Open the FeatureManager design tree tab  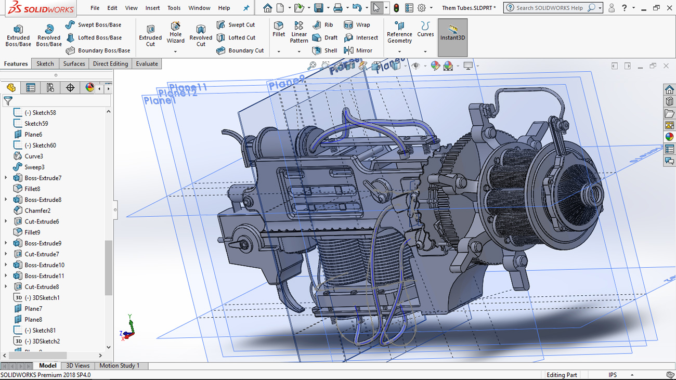[11, 88]
